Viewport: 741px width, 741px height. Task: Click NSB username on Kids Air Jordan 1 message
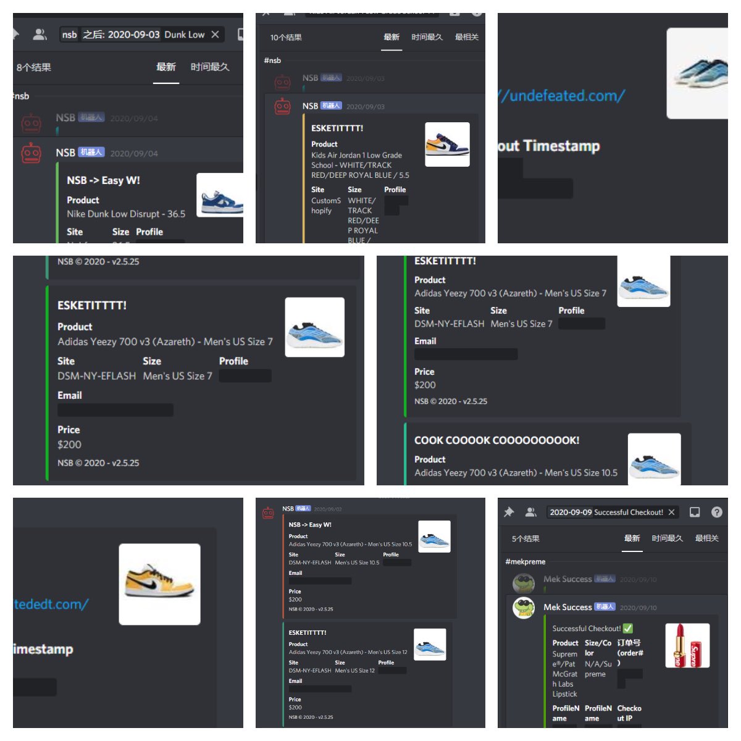coord(310,106)
